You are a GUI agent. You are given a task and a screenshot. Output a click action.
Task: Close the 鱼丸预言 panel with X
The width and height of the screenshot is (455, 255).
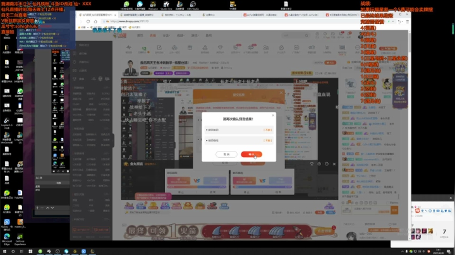coord(334,163)
